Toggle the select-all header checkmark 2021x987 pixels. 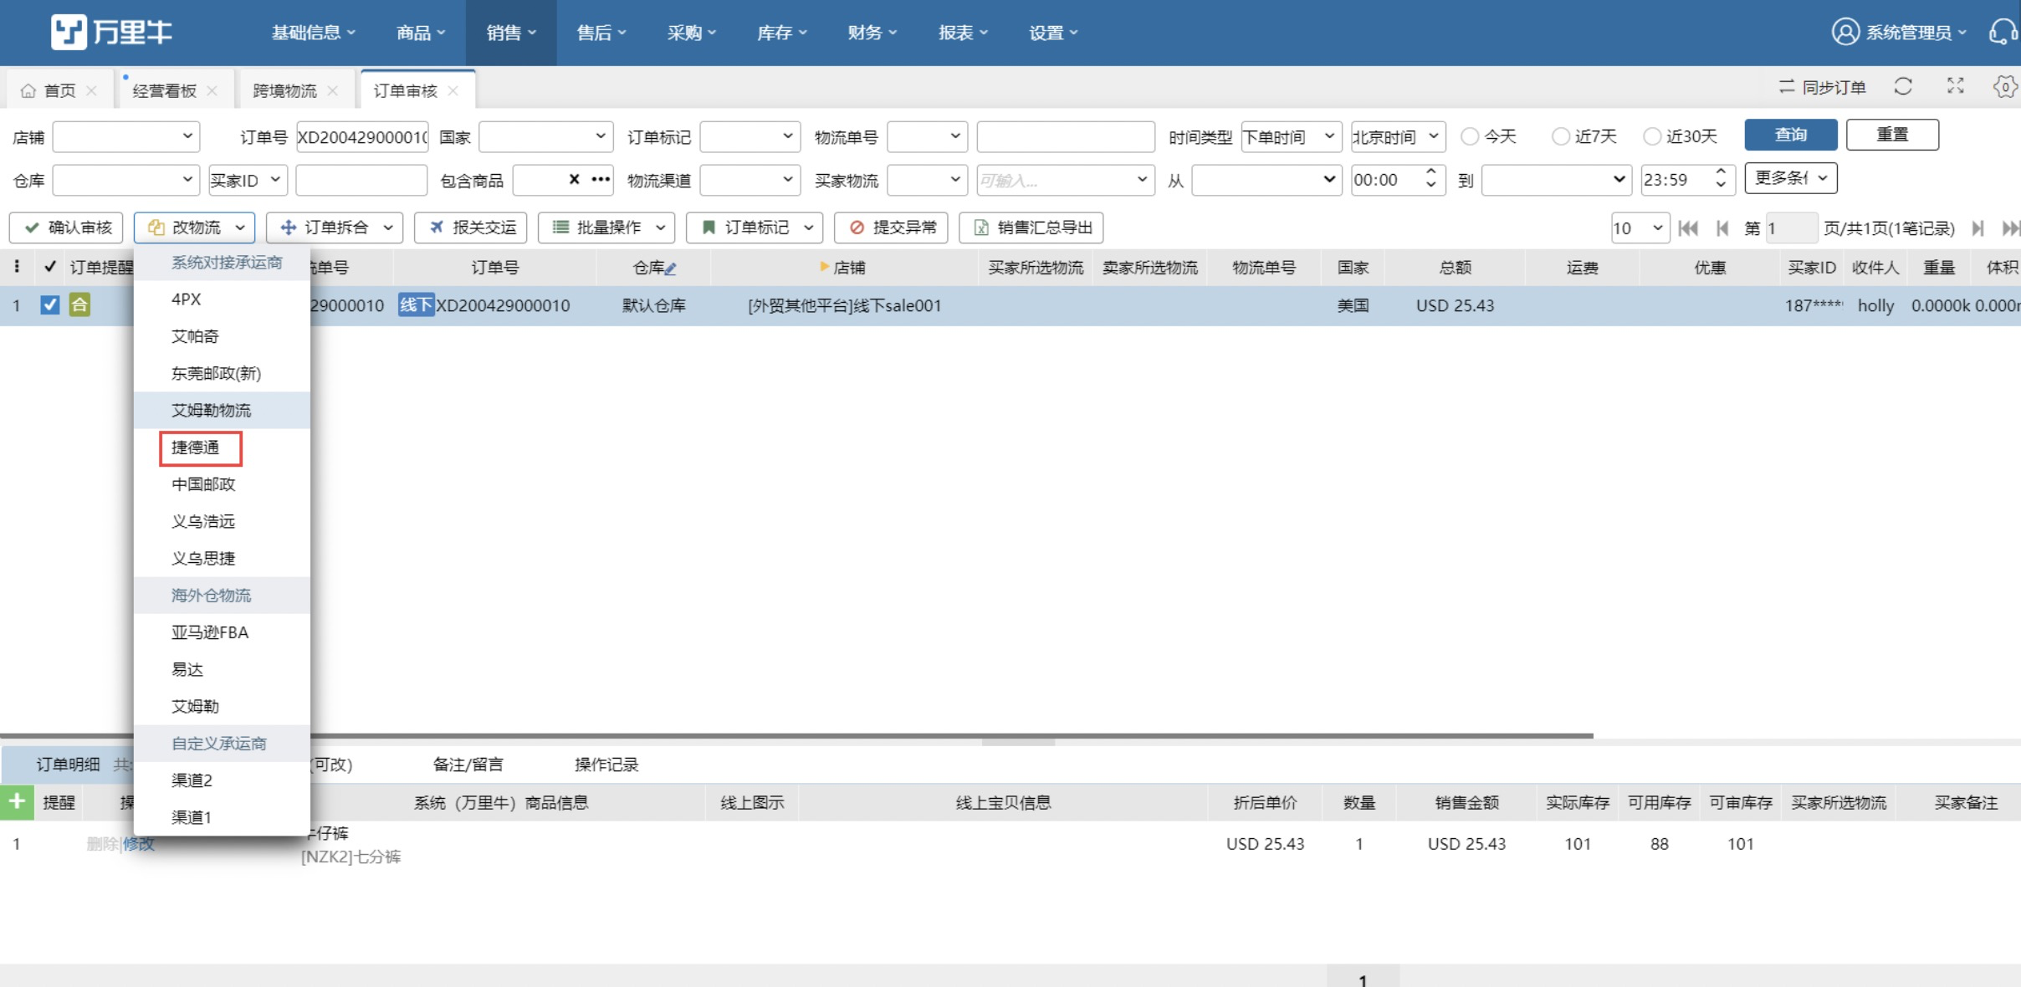[x=50, y=267]
